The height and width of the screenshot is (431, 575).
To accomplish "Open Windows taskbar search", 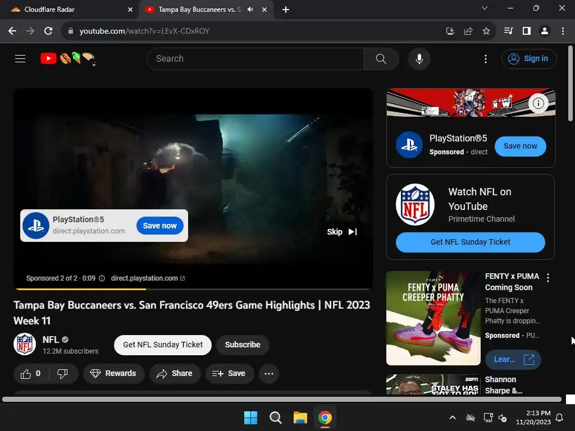I will pos(275,418).
